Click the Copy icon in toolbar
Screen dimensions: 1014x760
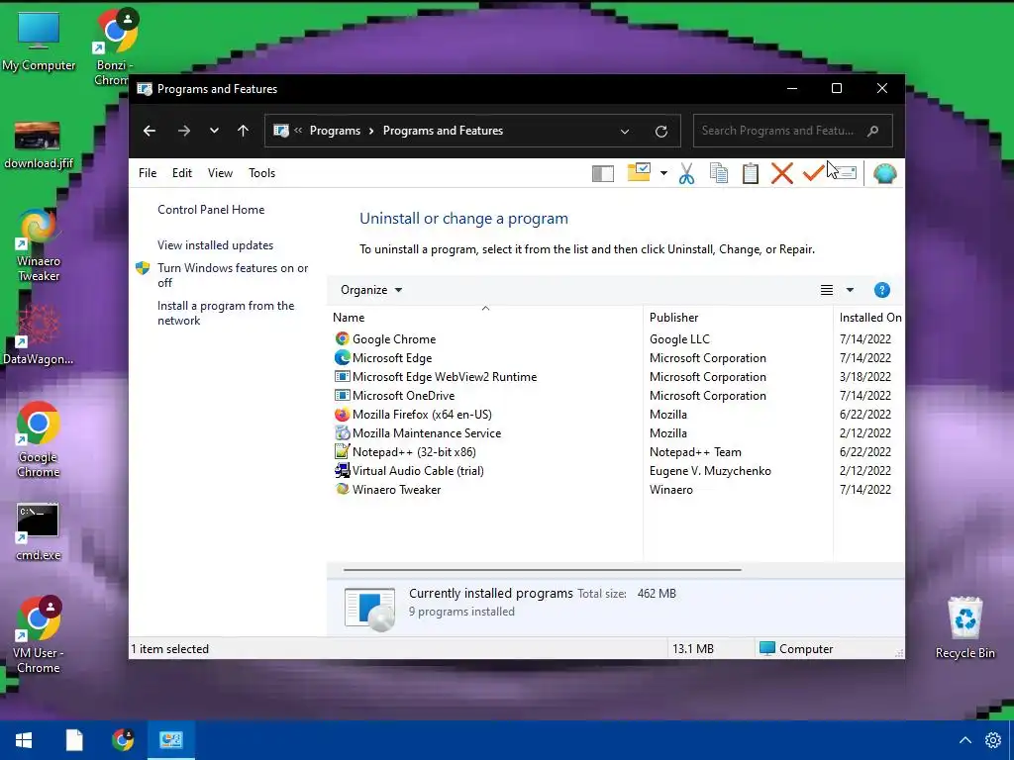click(x=719, y=173)
